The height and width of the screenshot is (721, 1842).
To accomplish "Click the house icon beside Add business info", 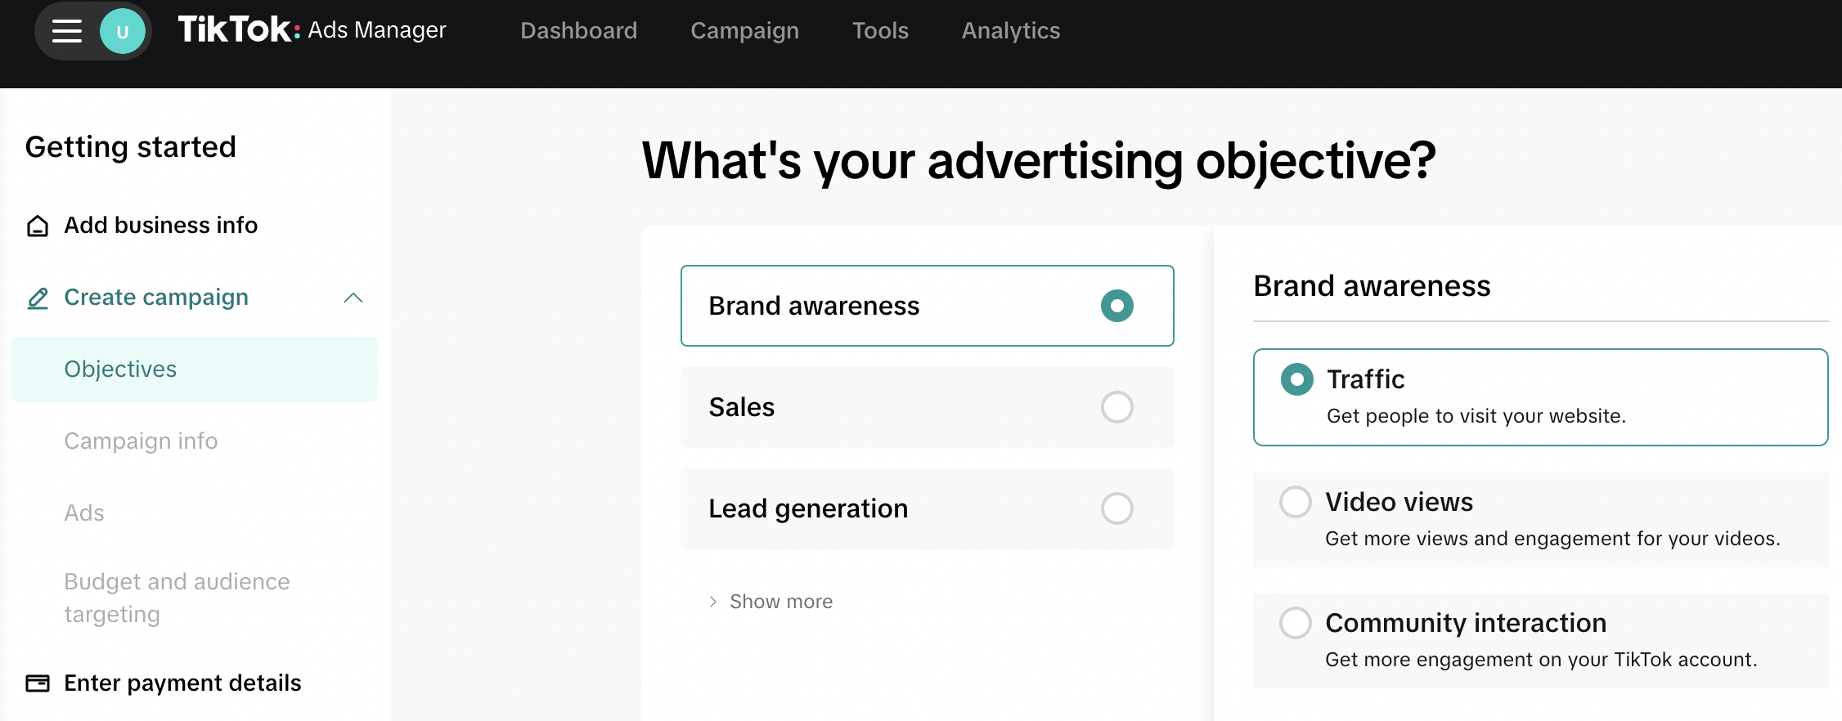I will [x=38, y=226].
